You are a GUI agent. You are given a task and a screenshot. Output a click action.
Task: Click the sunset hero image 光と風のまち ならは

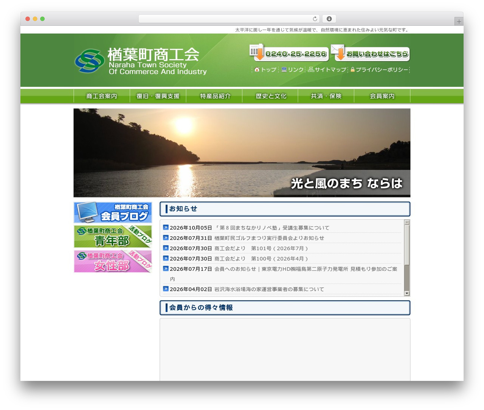(242, 153)
